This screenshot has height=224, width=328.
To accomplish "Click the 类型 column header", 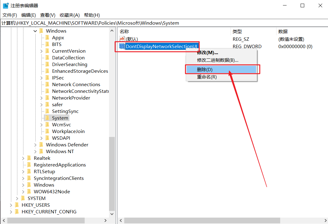I will (237, 31).
